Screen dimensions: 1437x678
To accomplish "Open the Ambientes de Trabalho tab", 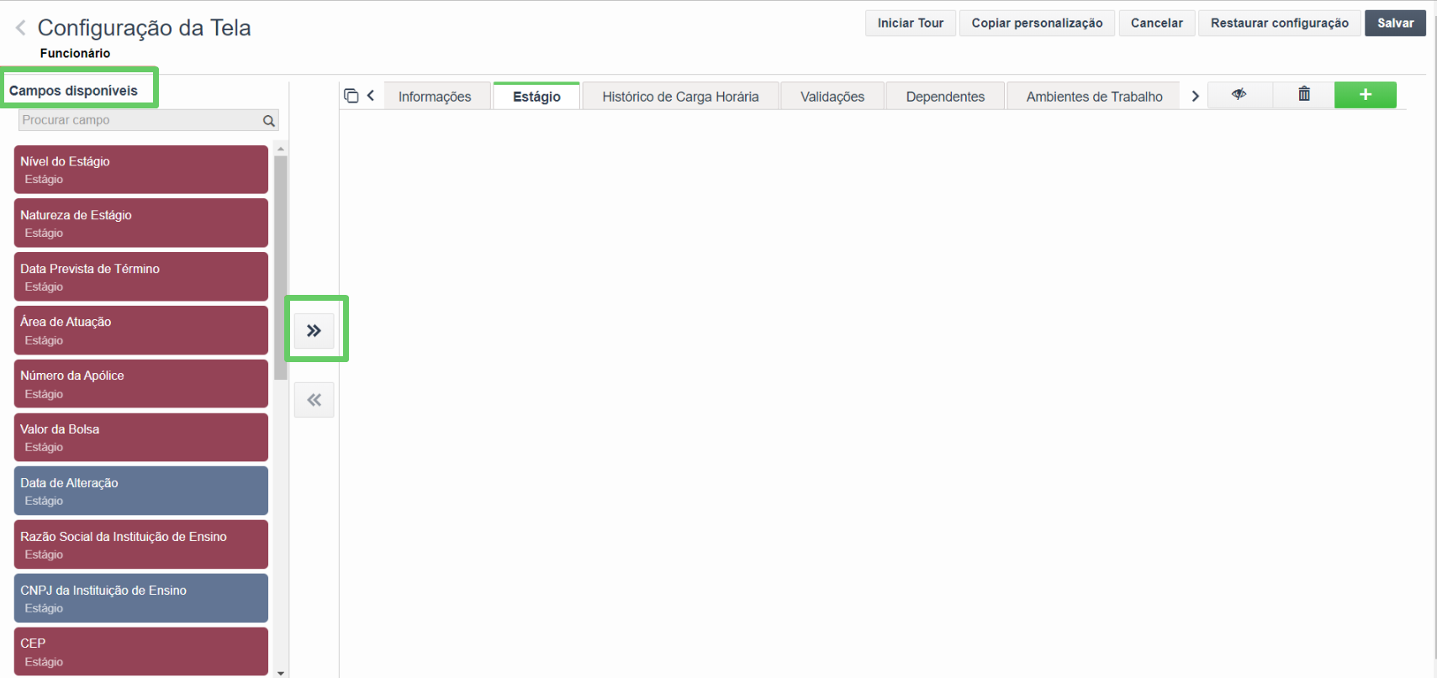I will [x=1094, y=97].
